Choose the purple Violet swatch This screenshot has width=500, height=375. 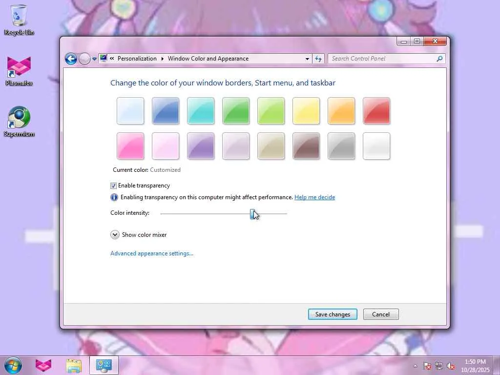pos(201,146)
